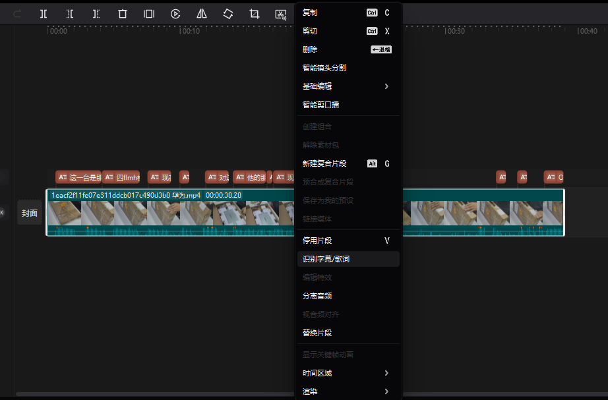The image size is (608, 400).
Task: Click the 封面 cover button
Action: coord(30,213)
